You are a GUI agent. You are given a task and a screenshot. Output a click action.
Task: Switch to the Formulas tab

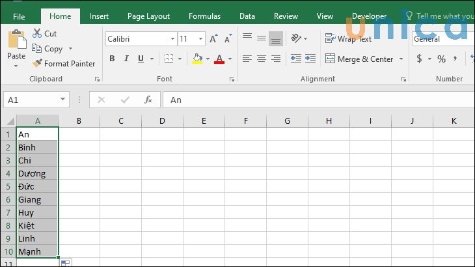coord(204,16)
